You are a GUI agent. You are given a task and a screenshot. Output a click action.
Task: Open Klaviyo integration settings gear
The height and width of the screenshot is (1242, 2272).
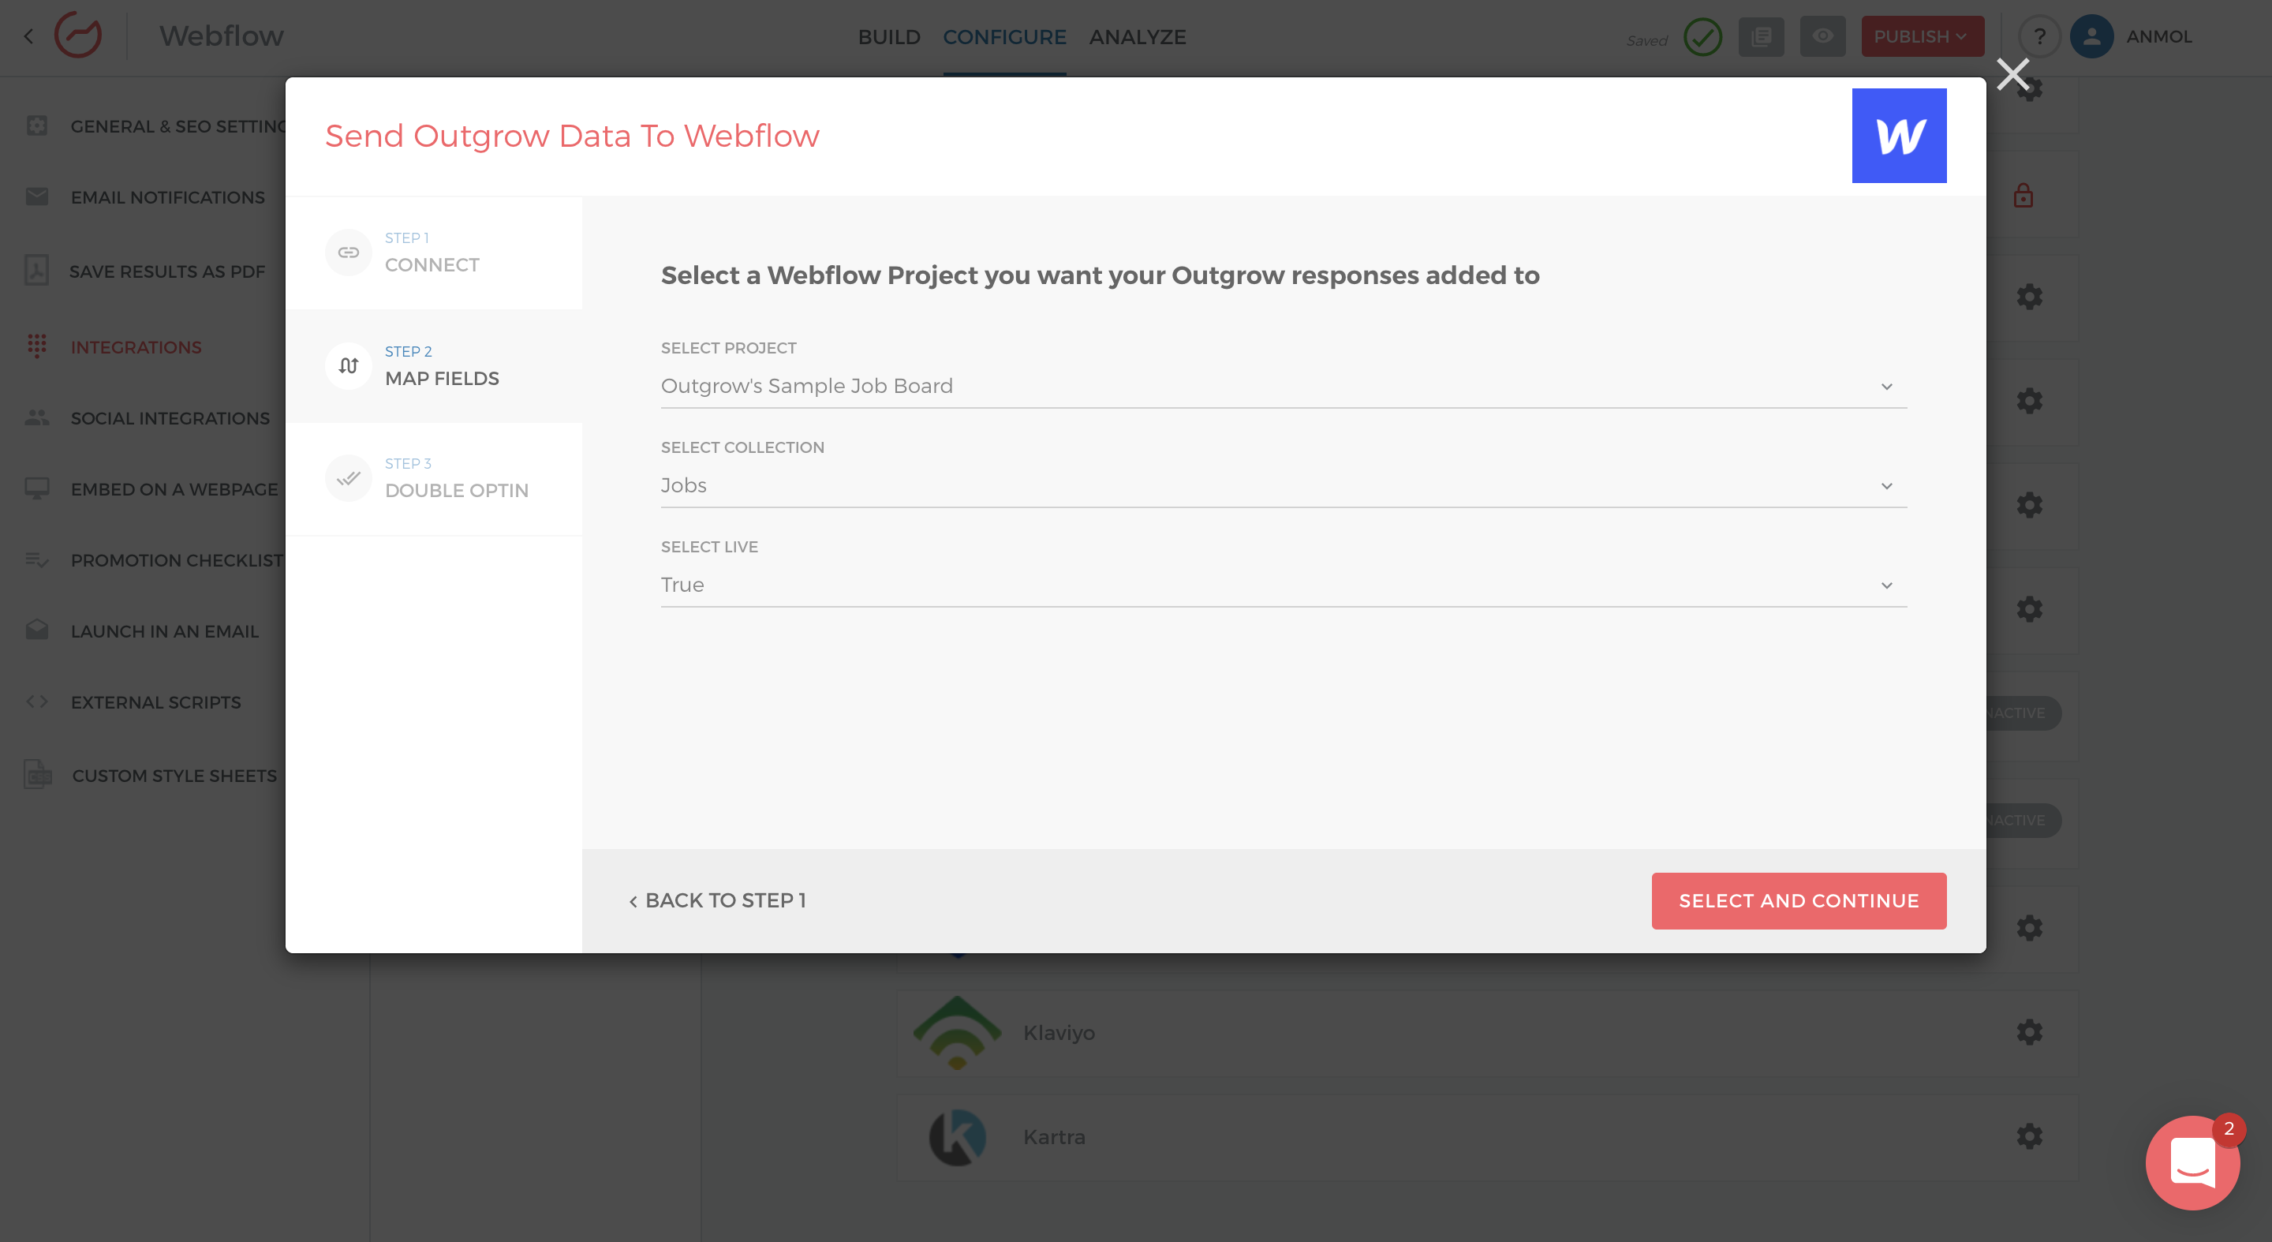pyautogui.click(x=2028, y=1032)
